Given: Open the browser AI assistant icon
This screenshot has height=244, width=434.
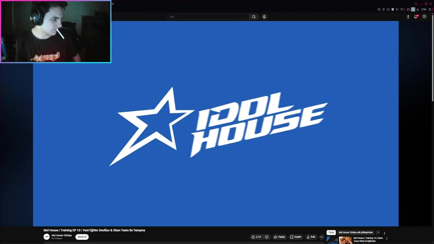Looking at the screenshot, I should [x=423, y=9].
